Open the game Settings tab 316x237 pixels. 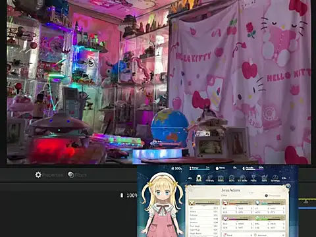[275, 178]
